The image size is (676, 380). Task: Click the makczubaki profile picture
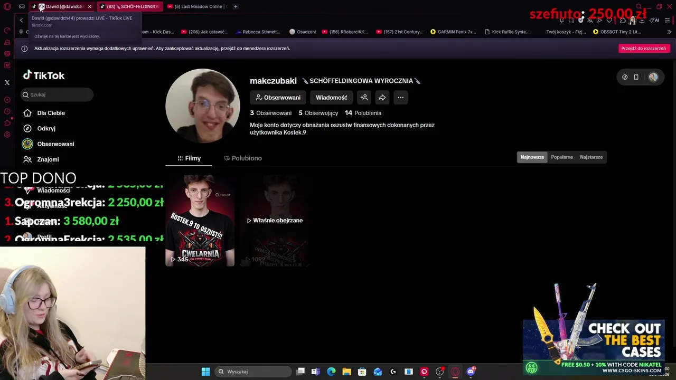pos(203,106)
